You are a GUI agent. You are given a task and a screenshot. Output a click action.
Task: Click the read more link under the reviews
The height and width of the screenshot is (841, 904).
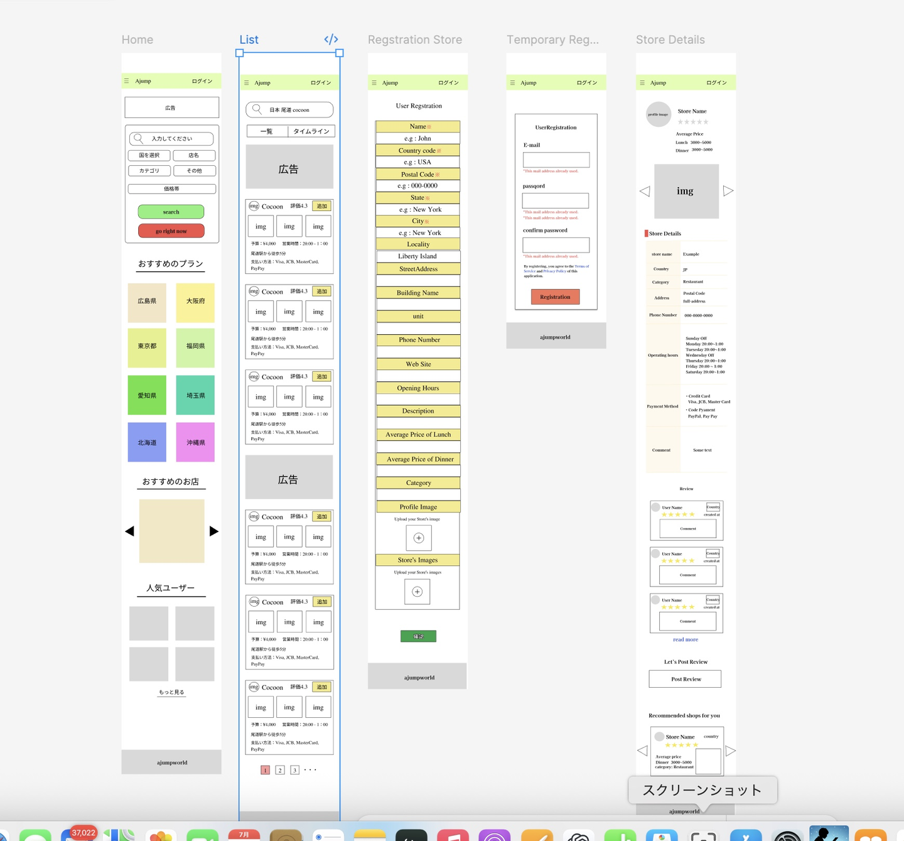coord(686,639)
